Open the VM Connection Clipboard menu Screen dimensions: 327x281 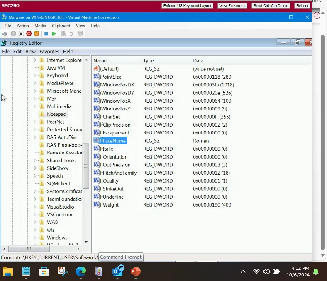[61, 26]
